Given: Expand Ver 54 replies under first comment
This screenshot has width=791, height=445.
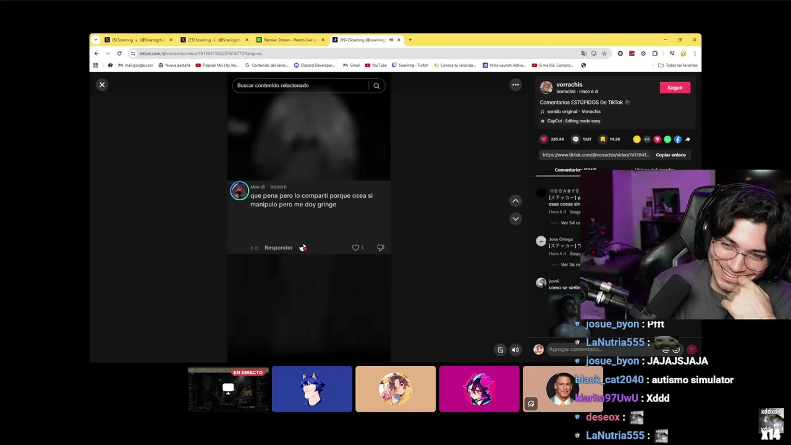Looking at the screenshot, I should pyautogui.click(x=570, y=222).
